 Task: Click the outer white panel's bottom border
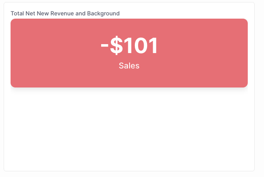pos(129,171)
